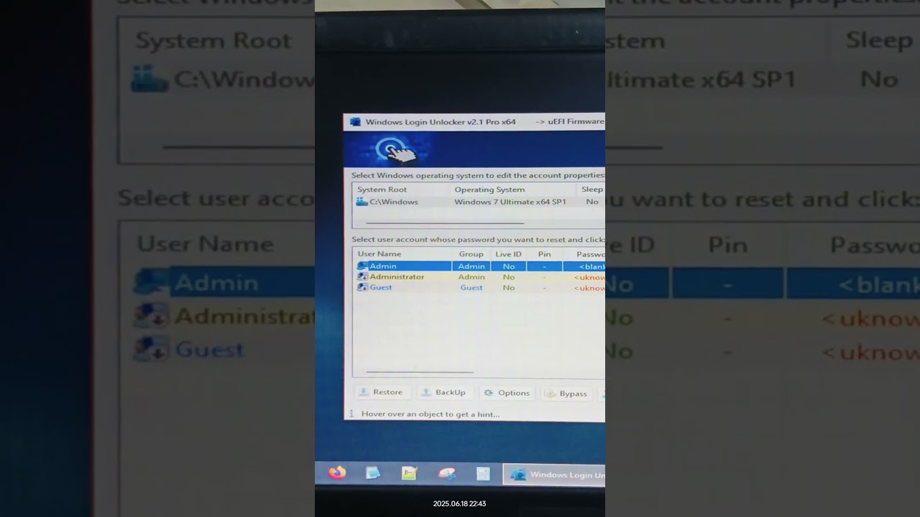The width and height of the screenshot is (920, 517).
Task: Click the Admin user account icon
Action: coord(362,266)
